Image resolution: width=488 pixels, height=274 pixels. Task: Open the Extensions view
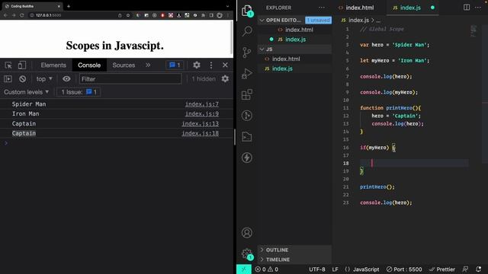247,94
